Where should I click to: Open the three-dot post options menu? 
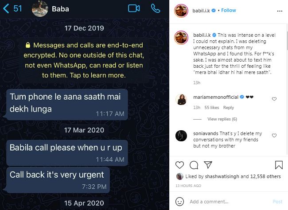coord(280,11)
